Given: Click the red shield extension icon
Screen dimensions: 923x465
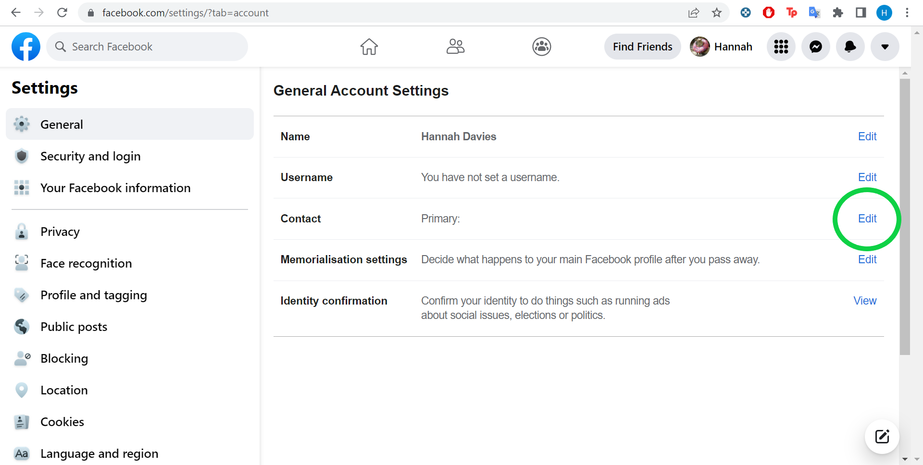Looking at the screenshot, I should pos(769,12).
